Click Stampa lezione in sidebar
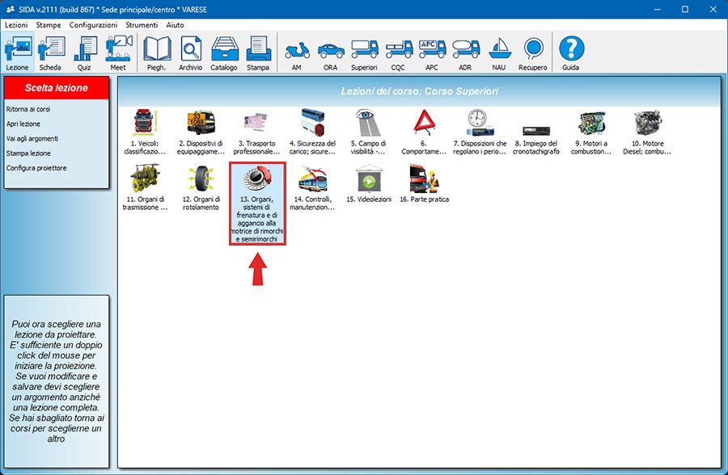 click(28, 153)
